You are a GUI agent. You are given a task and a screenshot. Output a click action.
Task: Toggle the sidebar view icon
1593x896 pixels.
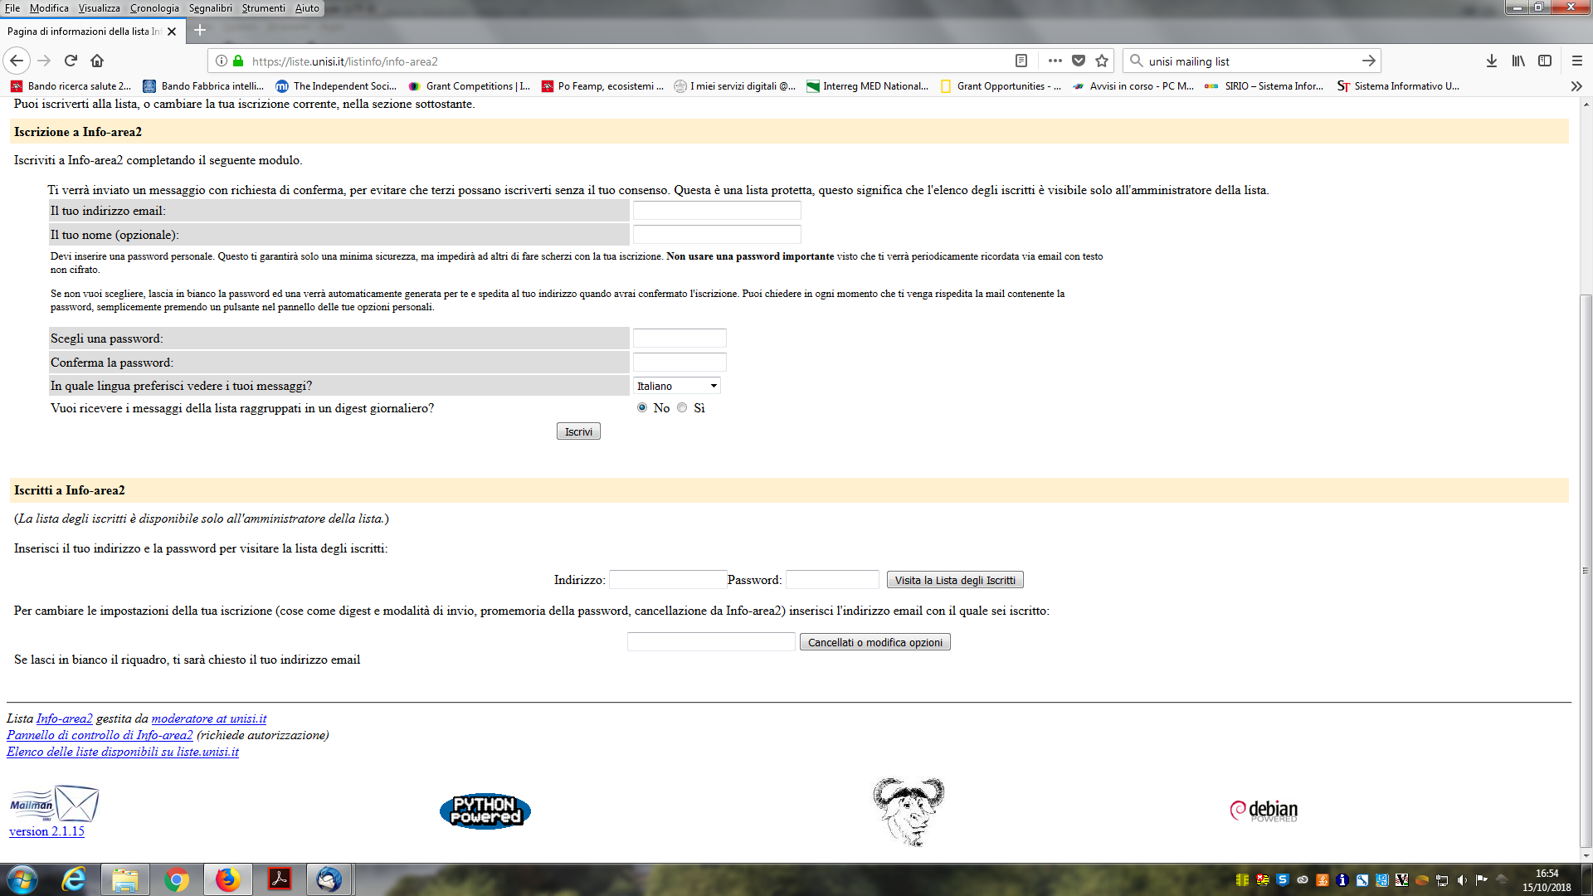tap(1545, 61)
